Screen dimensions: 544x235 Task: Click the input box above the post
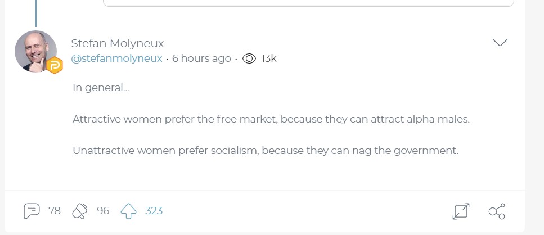pos(308,3)
